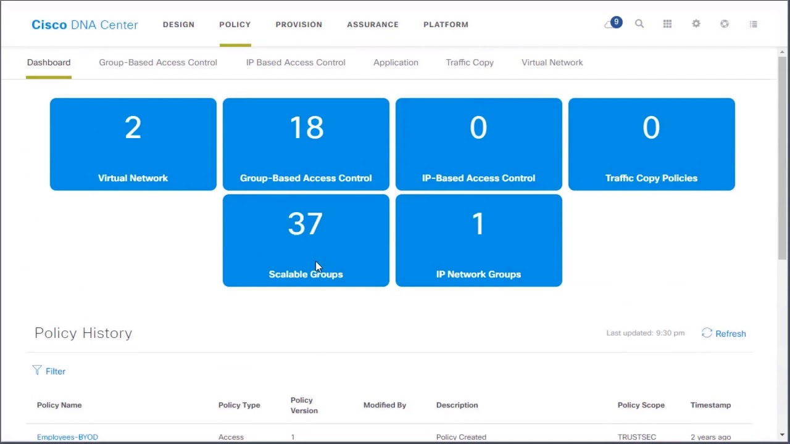Image resolution: width=790 pixels, height=444 pixels.
Task: Click the Policy Scope column header
Action: coord(641,405)
